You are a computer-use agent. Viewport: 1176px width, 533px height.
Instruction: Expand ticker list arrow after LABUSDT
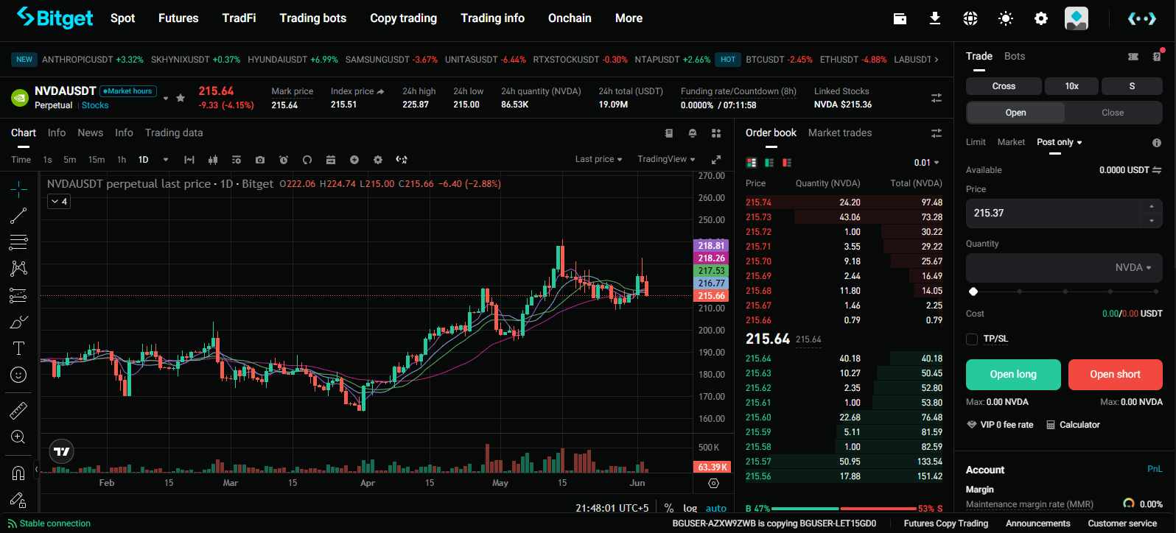pyautogui.click(x=937, y=60)
